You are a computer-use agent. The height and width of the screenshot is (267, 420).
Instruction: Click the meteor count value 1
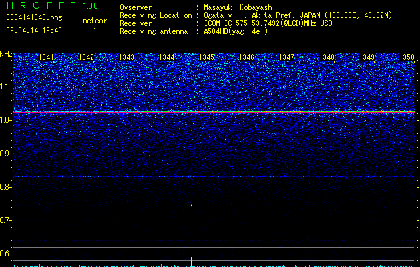(95, 31)
